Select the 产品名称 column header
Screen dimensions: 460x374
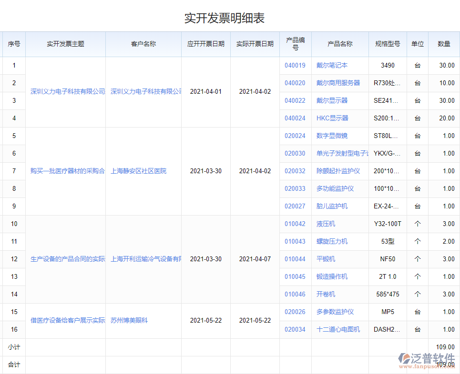point(340,44)
